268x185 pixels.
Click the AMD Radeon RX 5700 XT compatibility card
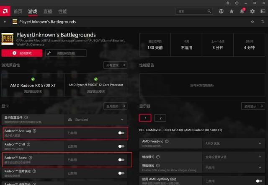pyautogui.click(x=33, y=85)
